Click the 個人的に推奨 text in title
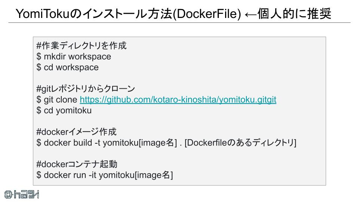 [294, 14]
